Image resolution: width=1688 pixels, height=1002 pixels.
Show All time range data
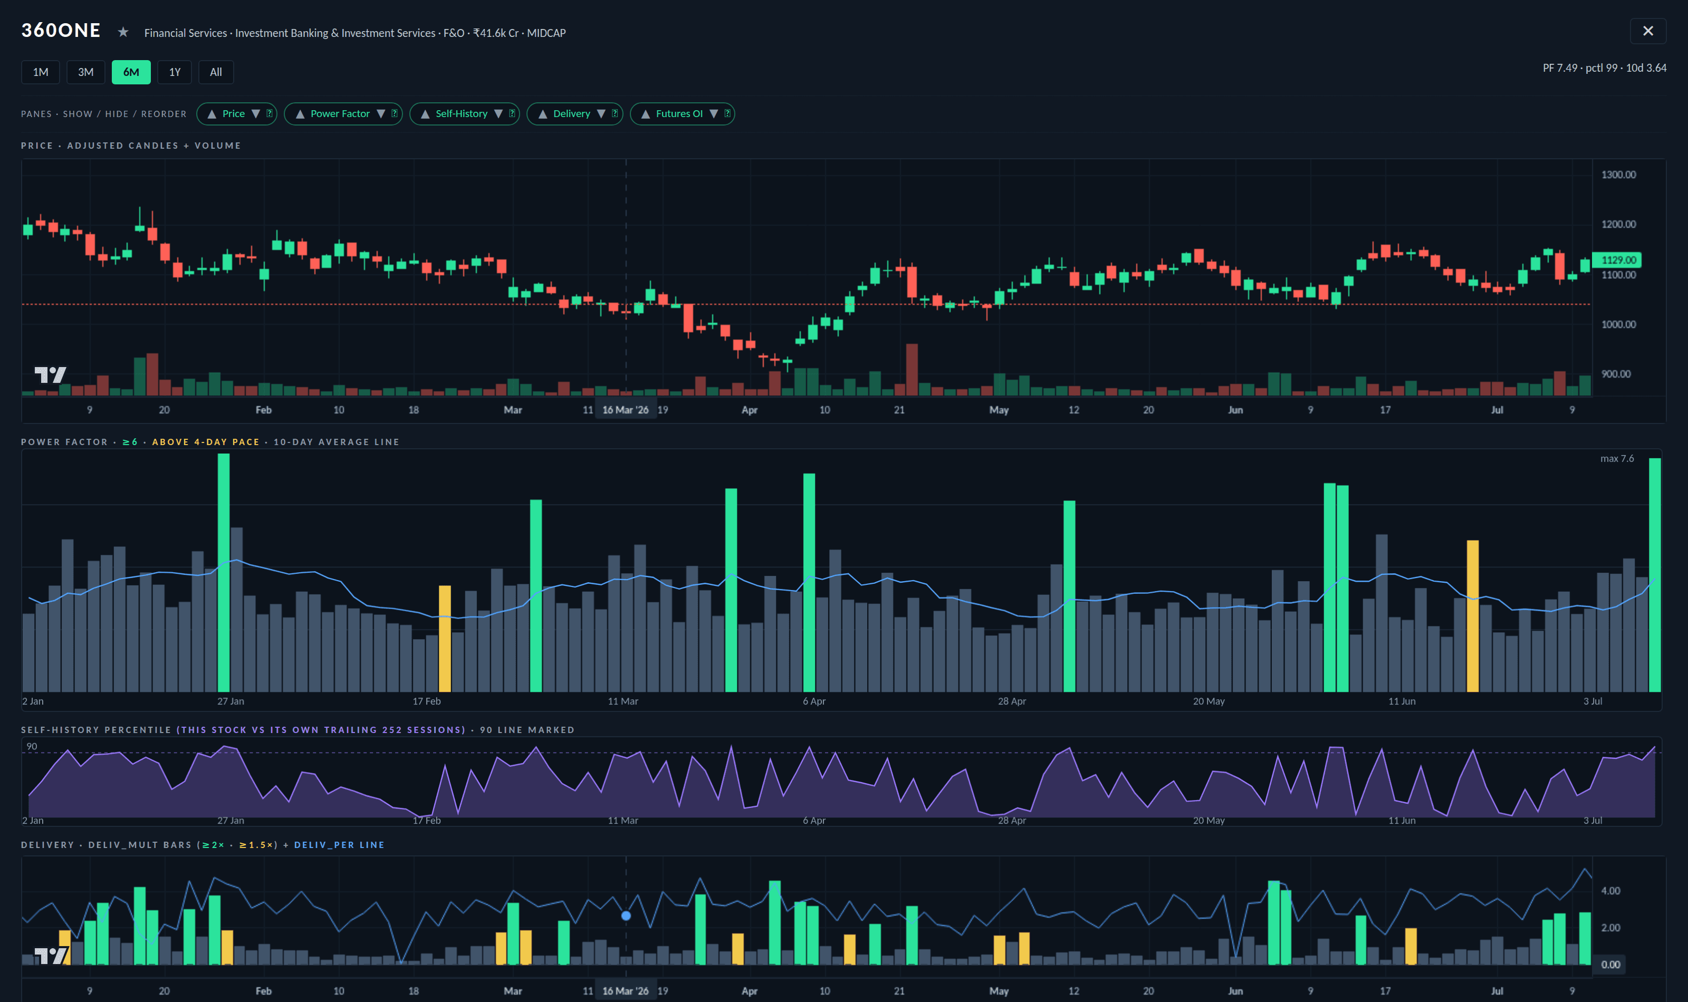coord(216,72)
